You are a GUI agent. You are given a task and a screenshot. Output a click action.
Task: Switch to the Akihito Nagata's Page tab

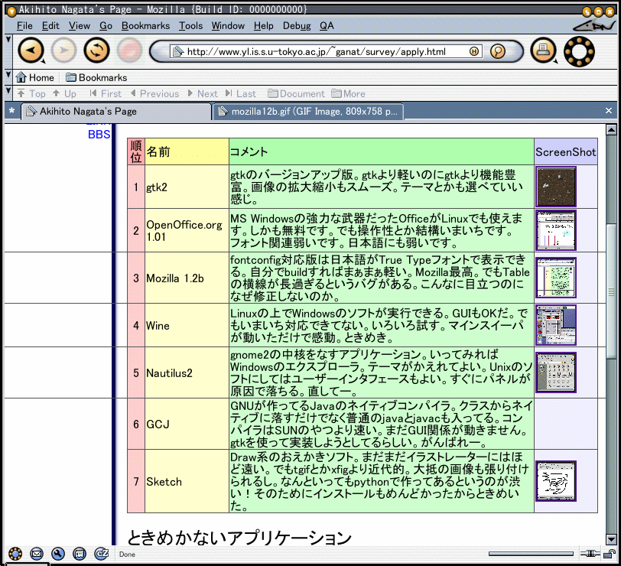point(116,112)
